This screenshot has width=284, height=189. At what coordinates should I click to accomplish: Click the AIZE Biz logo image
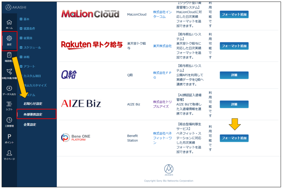tap(81, 104)
